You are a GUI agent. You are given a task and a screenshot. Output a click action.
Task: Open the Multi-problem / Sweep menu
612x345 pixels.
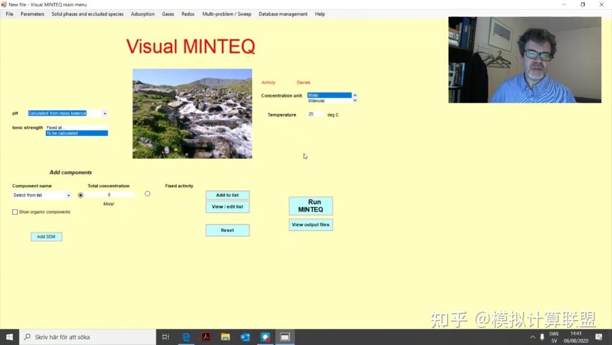coord(226,14)
